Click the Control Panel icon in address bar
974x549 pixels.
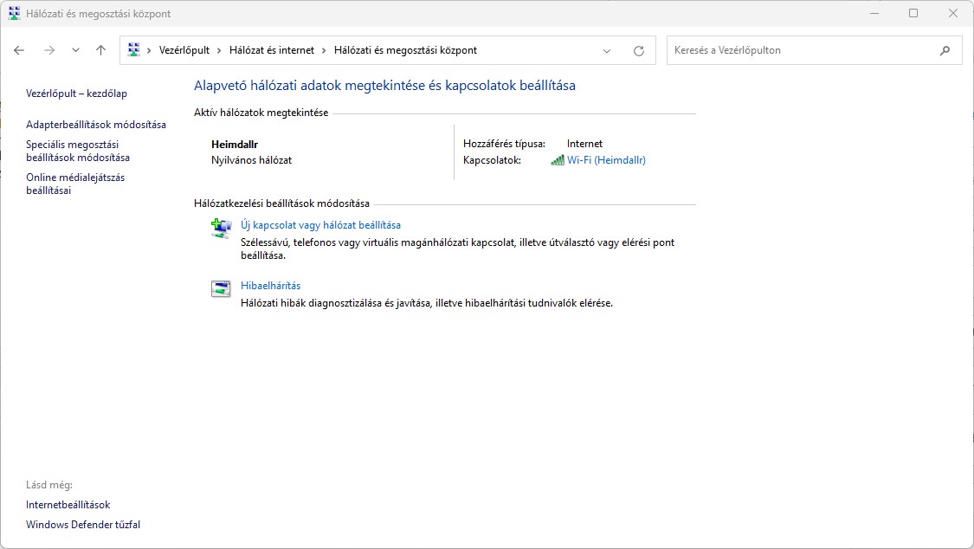tap(133, 50)
